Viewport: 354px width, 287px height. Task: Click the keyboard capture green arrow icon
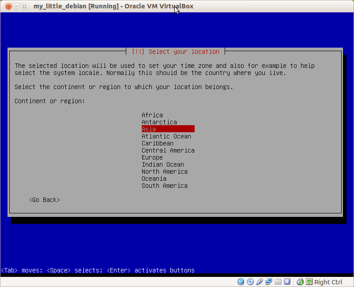tap(309, 282)
